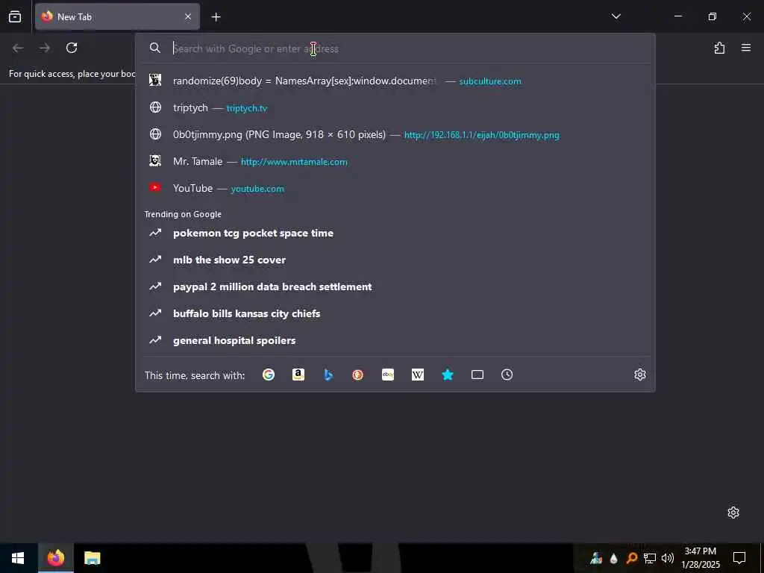Search this time with Google
This screenshot has height=573, width=764.
point(269,375)
